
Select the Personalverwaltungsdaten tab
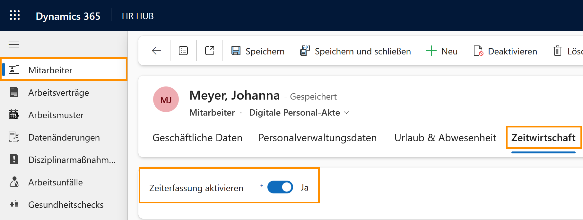317,138
